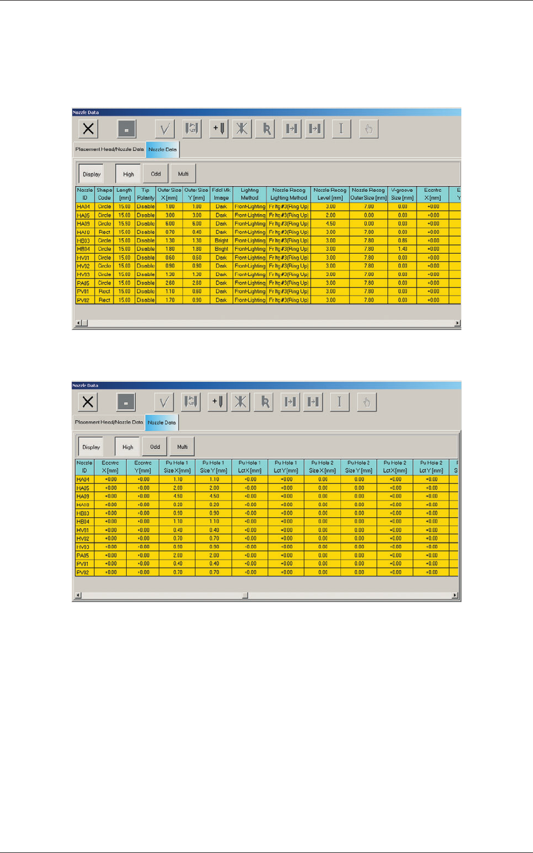
Task: Click the crossed-out nozzle delete icon in the upper window
Action: pos(242,129)
